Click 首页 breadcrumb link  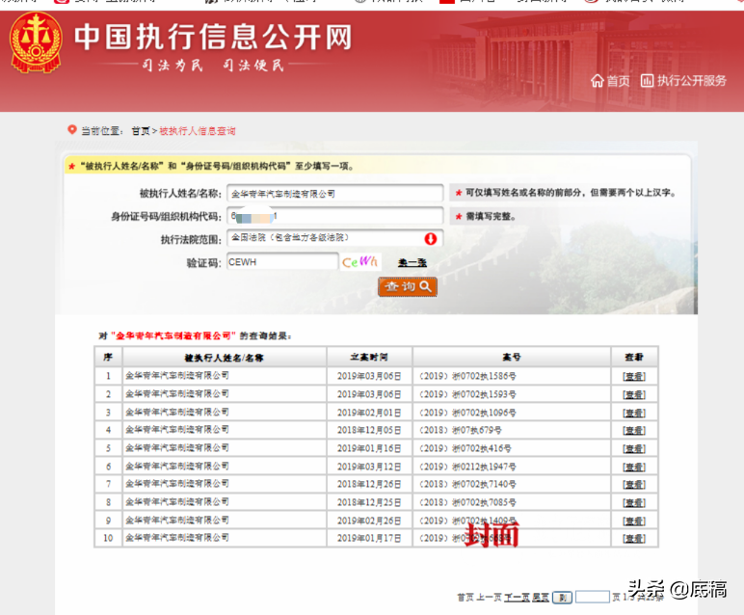[141, 131]
